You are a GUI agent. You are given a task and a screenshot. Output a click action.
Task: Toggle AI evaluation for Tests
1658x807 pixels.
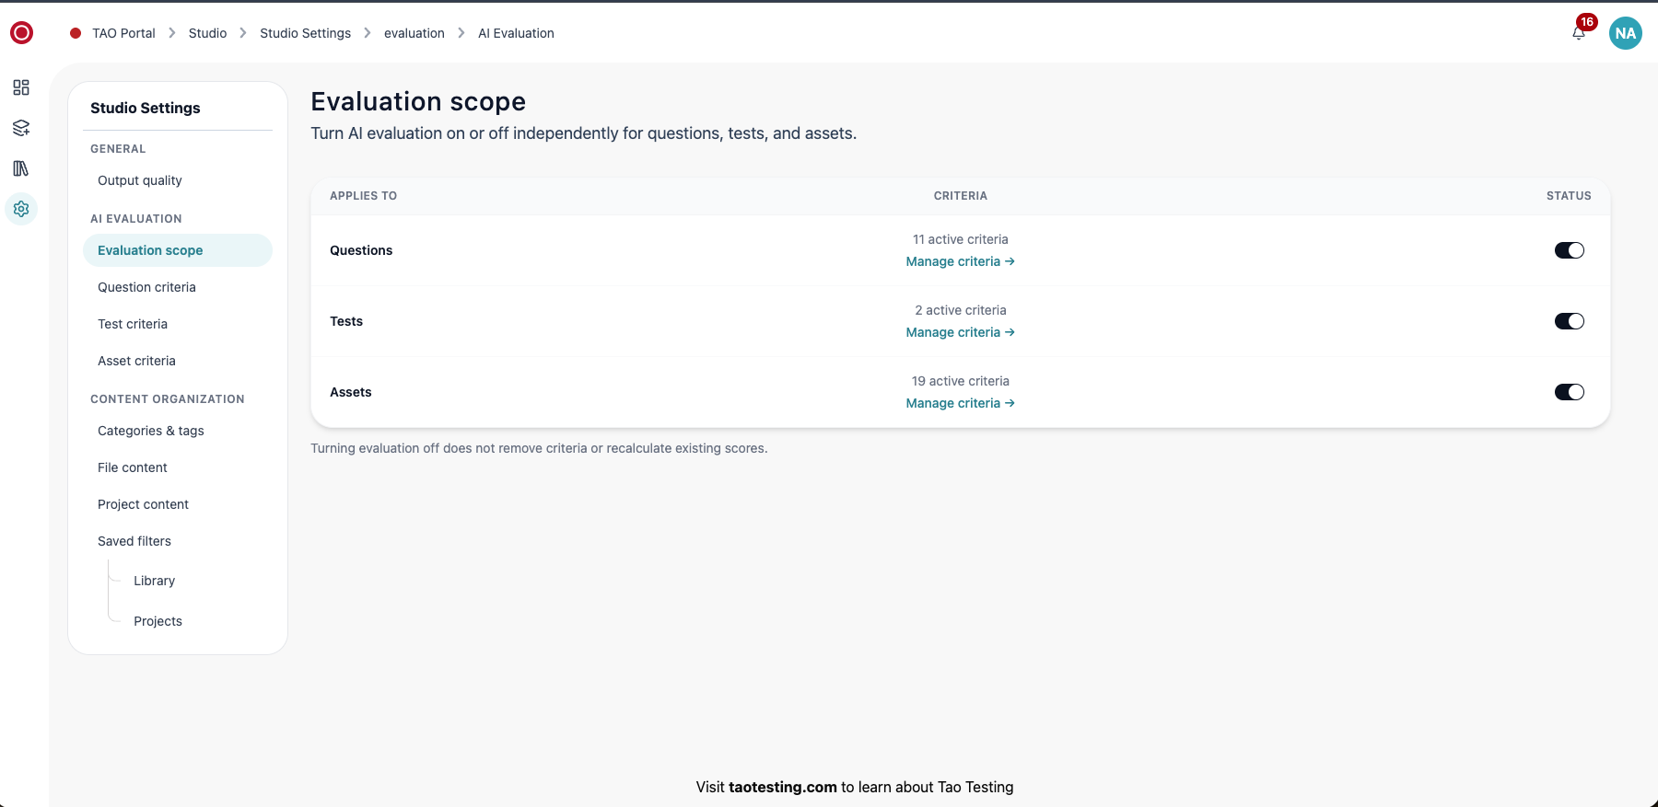click(1570, 321)
